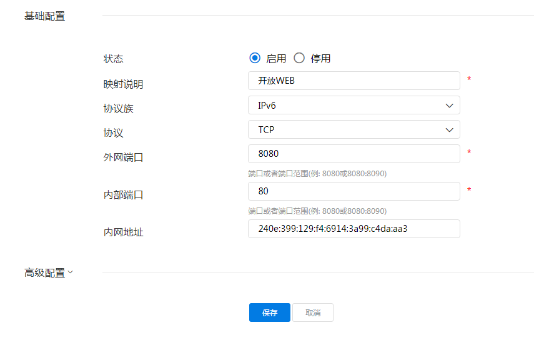Click the port range hint under 外网端口
The height and width of the screenshot is (340, 534).
[317, 173]
